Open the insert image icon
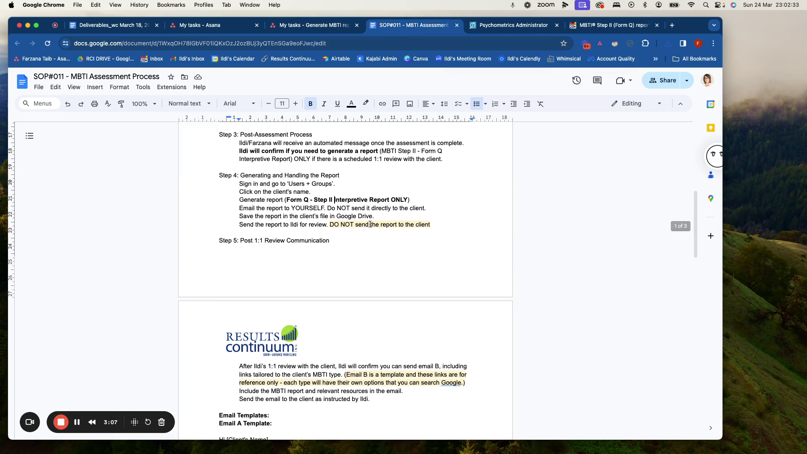Viewport: 807px width, 454px height. [x=410, y=104]
